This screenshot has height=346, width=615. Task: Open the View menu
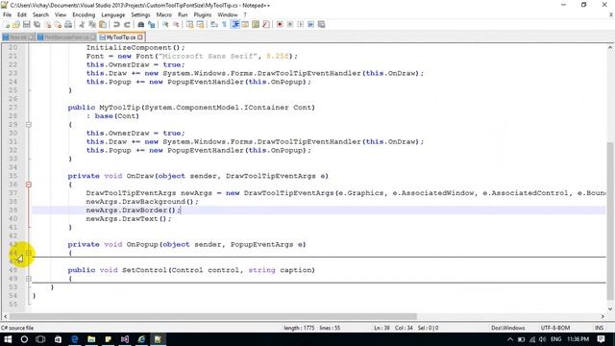pyautogui.click(x=61, y=15)
